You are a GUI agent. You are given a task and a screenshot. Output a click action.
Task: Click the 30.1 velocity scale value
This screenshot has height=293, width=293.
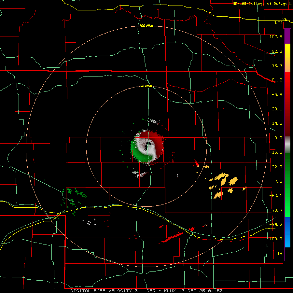point(277,109)
